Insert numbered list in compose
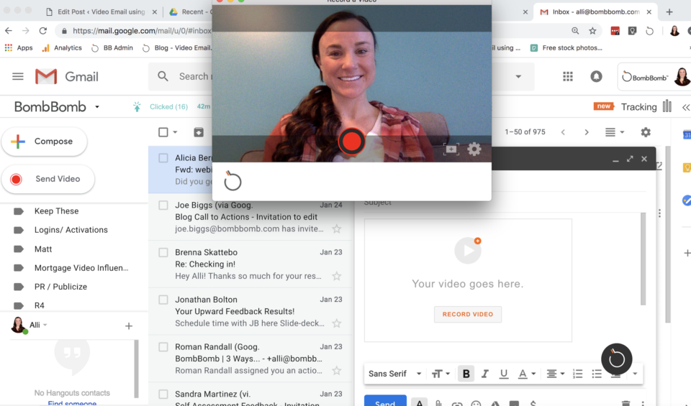Image resolution: width=691 pixels, height=406 pixels. 577,374
